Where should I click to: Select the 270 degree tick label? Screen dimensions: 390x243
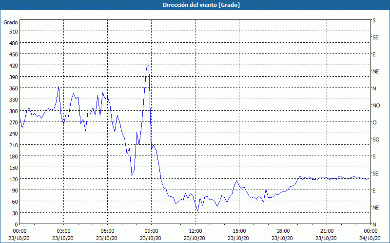(14, 122)
